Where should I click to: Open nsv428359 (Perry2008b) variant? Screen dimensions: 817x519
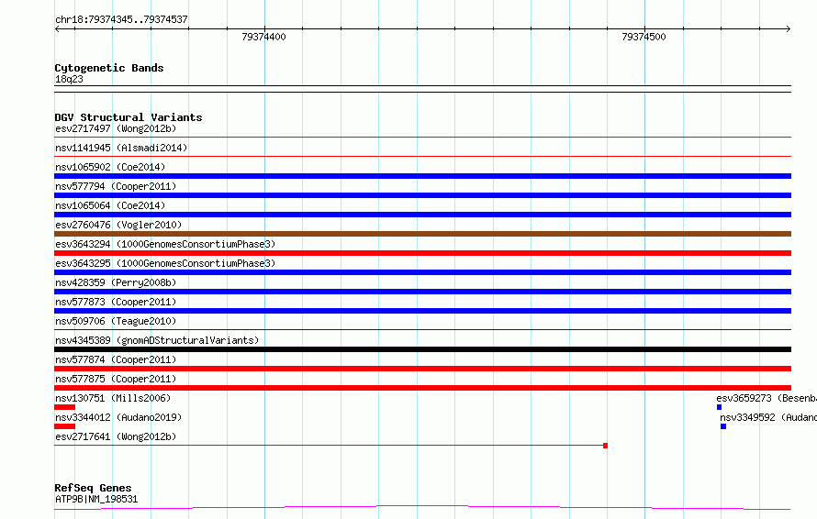(116, 282)
